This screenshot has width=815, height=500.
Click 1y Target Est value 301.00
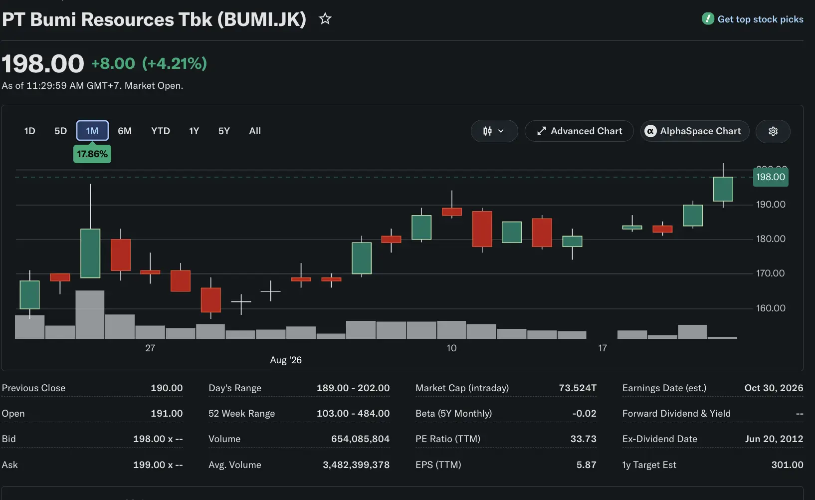tap(787, 465)
